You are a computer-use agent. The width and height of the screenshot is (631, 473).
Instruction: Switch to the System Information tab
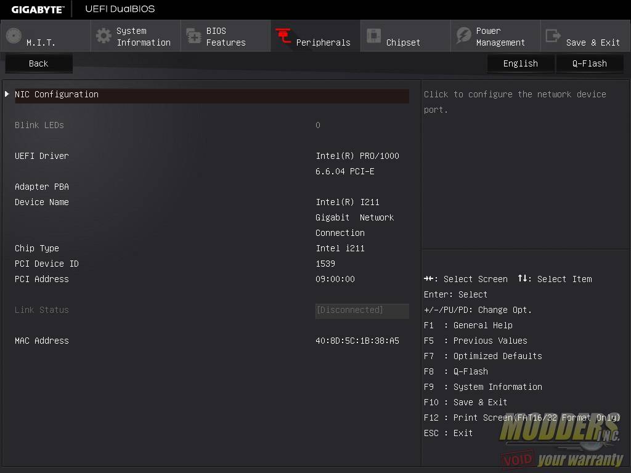click(136, 36)
